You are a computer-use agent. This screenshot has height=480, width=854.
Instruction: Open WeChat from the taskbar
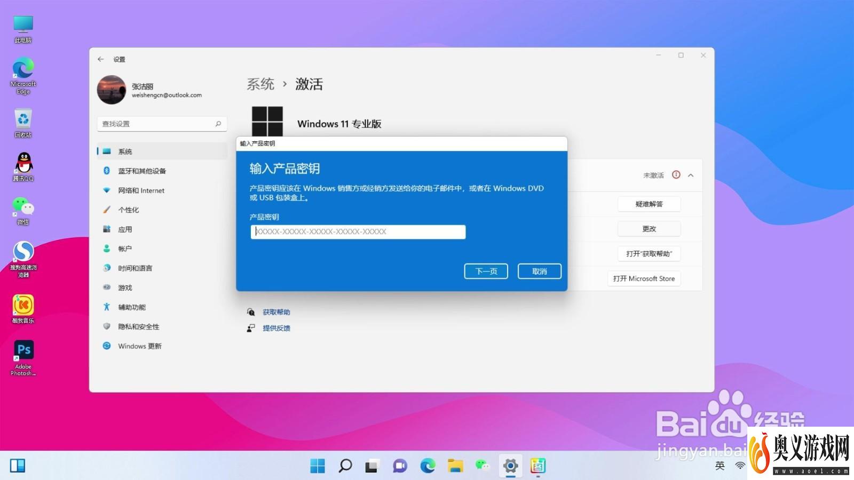click(483, 466)
